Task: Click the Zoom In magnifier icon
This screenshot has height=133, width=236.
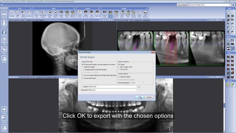Action: pyautogui.click(x=228, y=12)
